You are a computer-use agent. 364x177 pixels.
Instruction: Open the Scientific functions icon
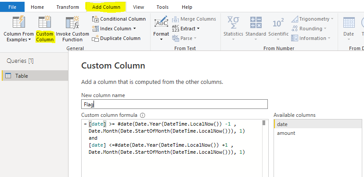tap(278, 23)
